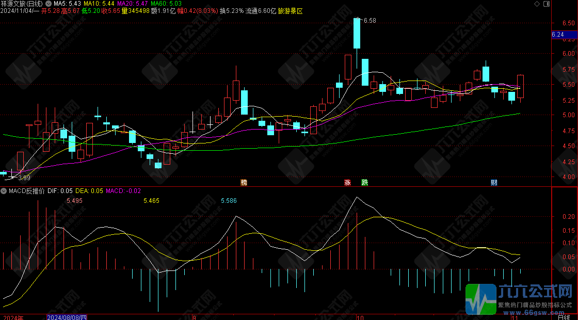Click the green 跌 marker icon

coord(364,182)
